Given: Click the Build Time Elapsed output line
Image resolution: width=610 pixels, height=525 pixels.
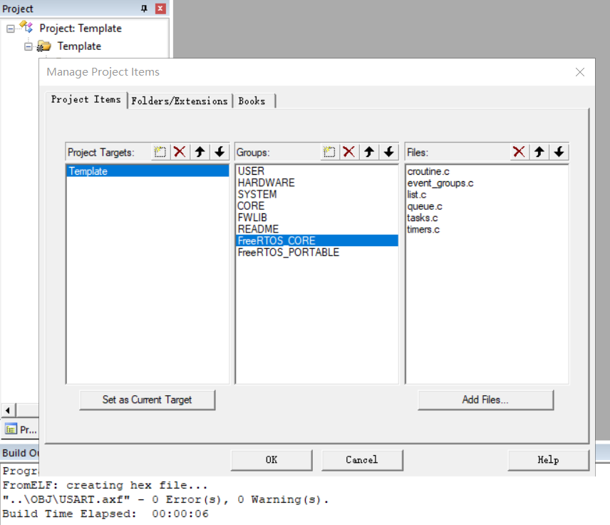Looking at the screenshot, I should [105, 514].
